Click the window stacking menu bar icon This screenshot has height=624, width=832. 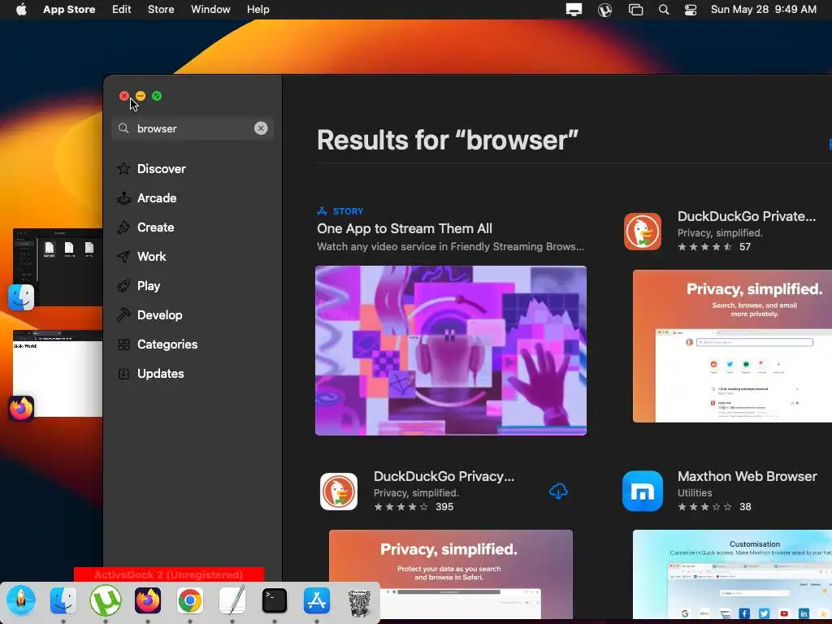tap(635, 10)
